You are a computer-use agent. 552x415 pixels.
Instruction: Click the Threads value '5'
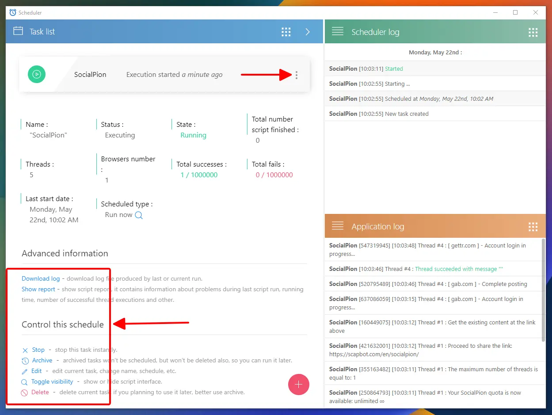pyautogui.click(x=31, y=175)
